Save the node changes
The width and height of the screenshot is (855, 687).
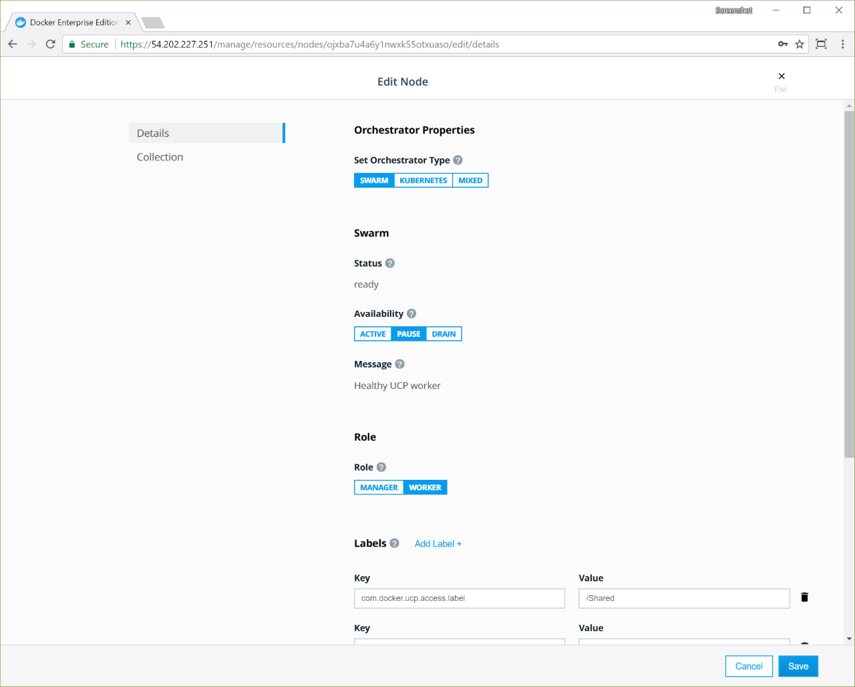tap(798, 666)
